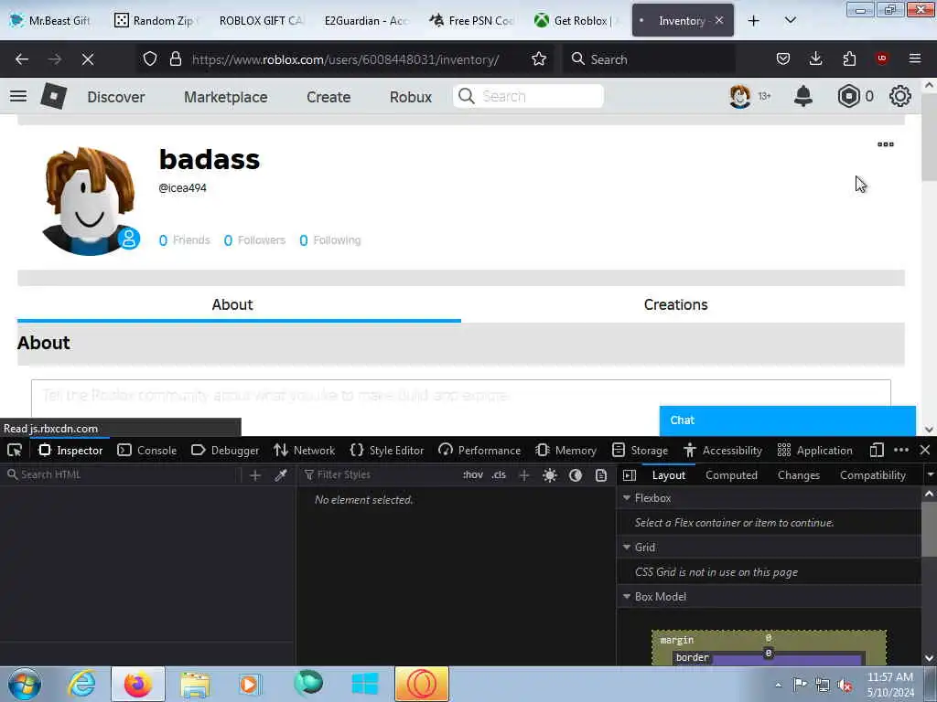Open the Opera icon in the taskbar
The height and width of the screenshot is (702, 937).
421,684
